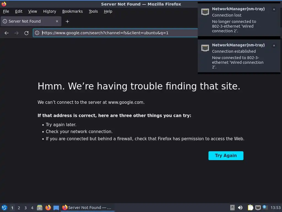Click the 'Hmm. We’re having trouble' heading
This screenshot has height=212, width=282.
pyautogui.click(x=139, y=86)
